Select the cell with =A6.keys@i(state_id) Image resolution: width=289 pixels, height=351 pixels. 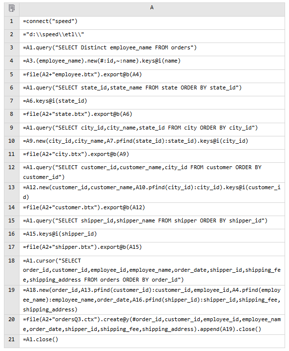click(x=152, y=103)
